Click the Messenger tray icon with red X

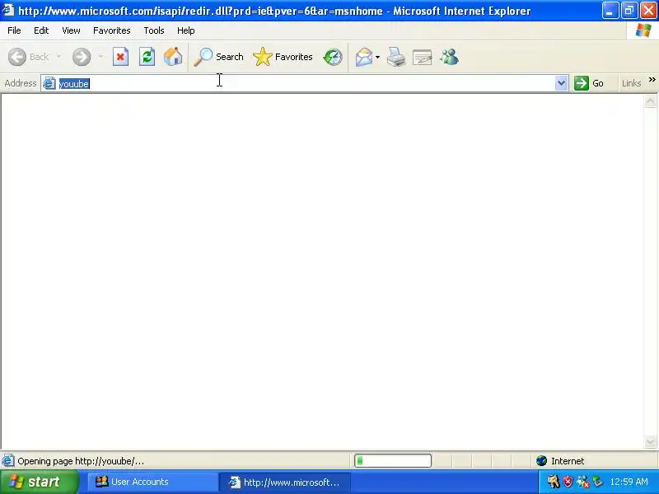582,482
